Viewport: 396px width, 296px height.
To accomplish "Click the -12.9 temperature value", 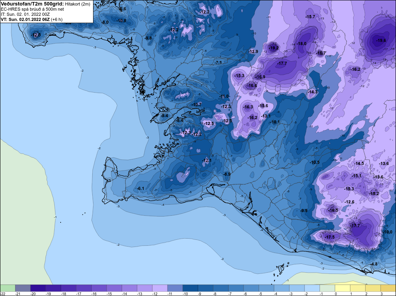I will point(253,51).
